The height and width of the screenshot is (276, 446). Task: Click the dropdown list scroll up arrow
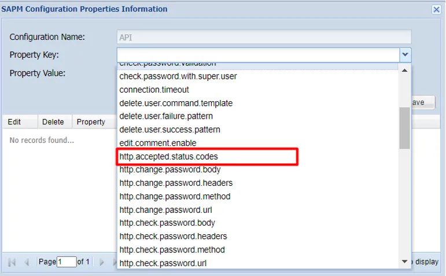(404, 71)
